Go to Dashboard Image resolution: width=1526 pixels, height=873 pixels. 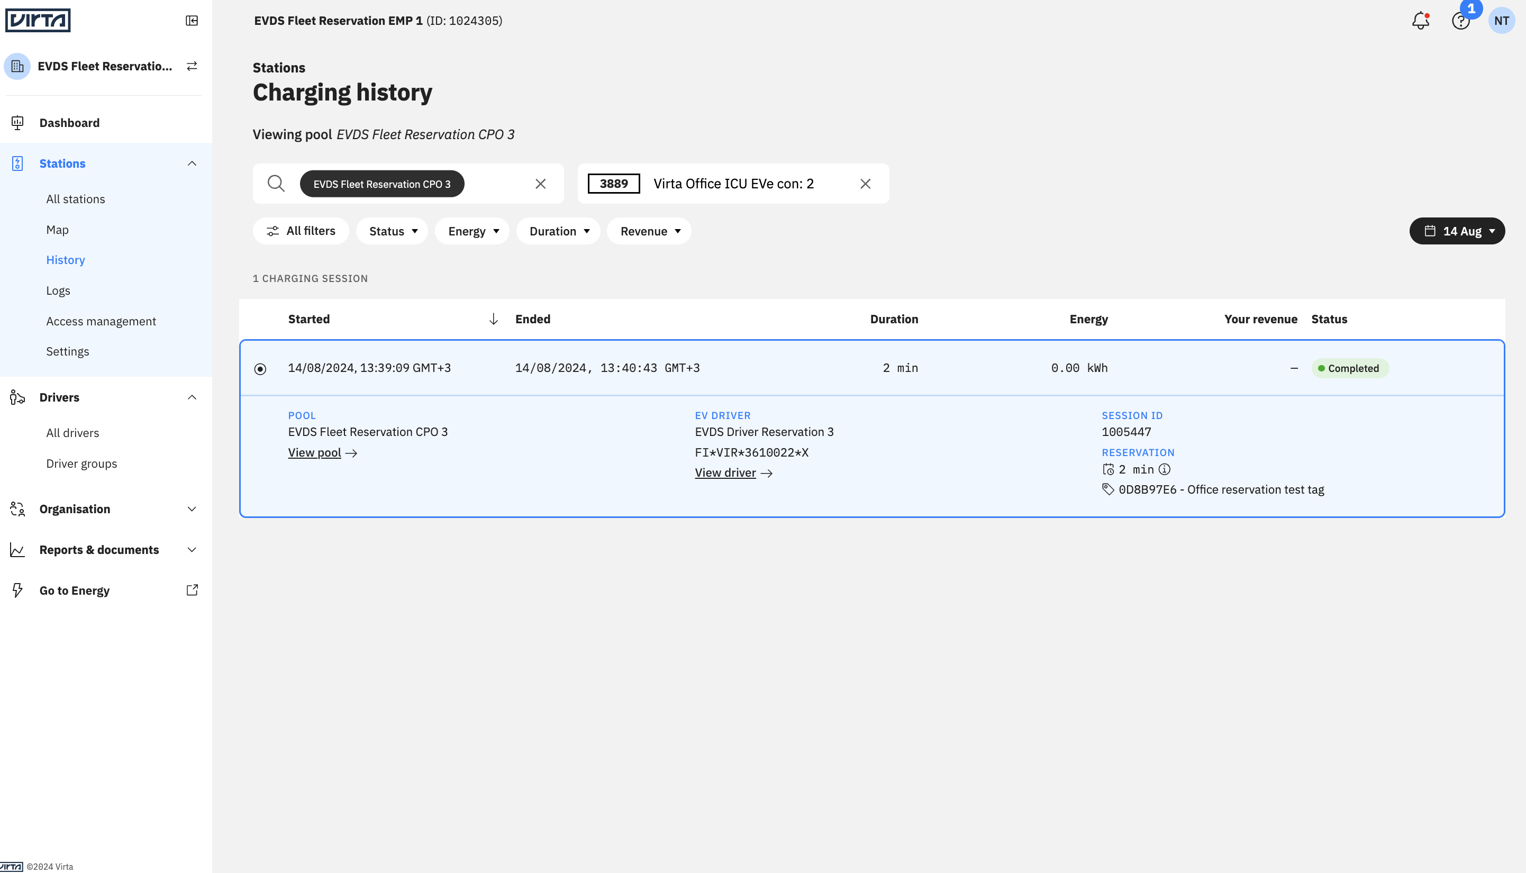(x=69, y=123)
